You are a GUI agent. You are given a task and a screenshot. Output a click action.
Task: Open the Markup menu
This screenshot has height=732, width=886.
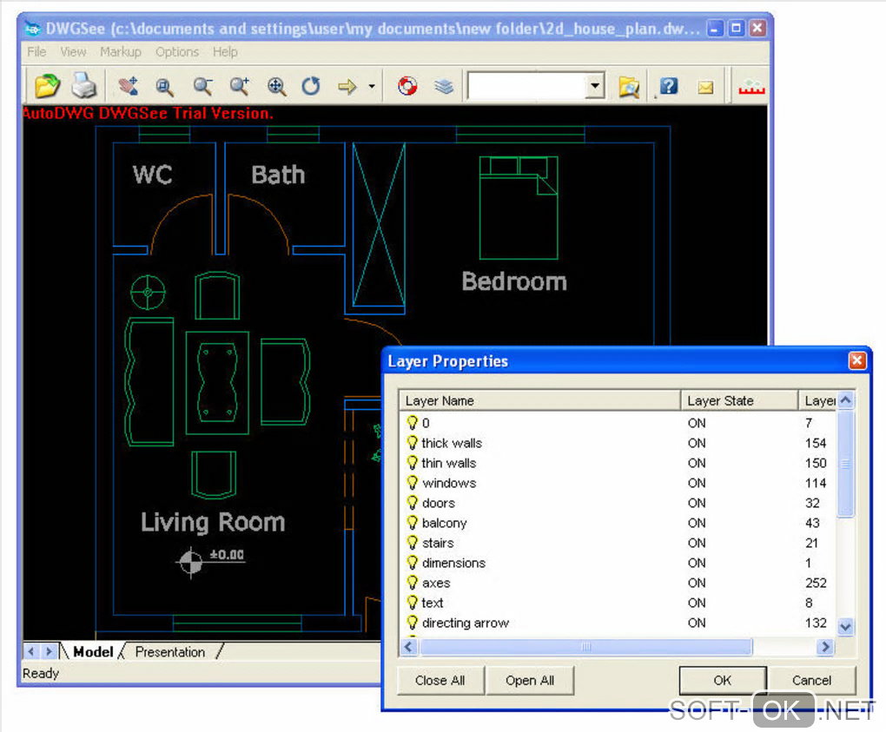click(x=121, y=52)
